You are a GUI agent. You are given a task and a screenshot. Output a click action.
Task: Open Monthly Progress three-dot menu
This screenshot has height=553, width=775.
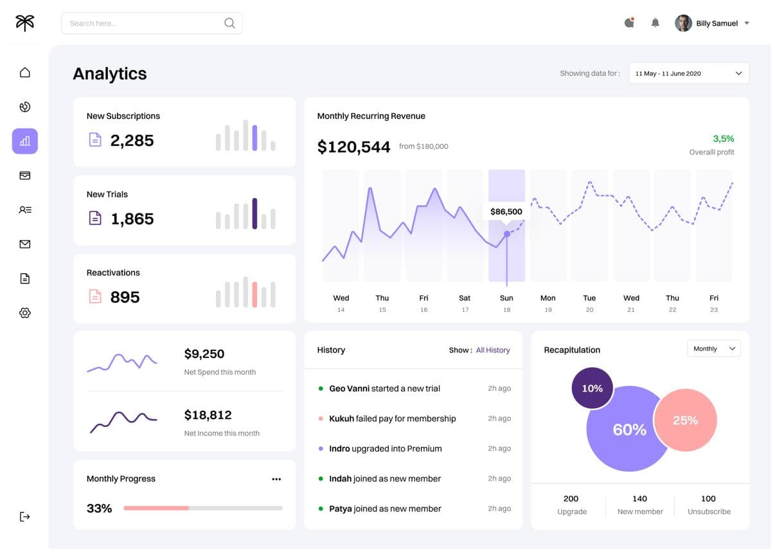click(276, 479)
